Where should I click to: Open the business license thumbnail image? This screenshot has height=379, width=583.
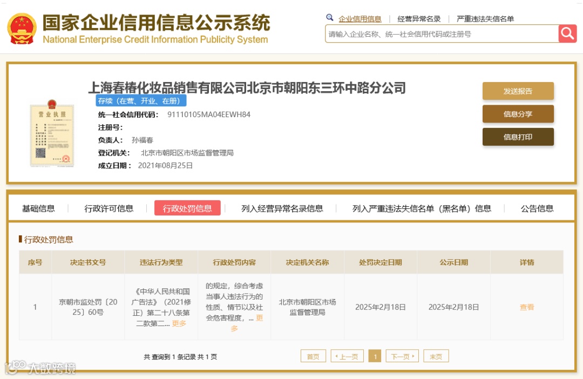(52, 133)
